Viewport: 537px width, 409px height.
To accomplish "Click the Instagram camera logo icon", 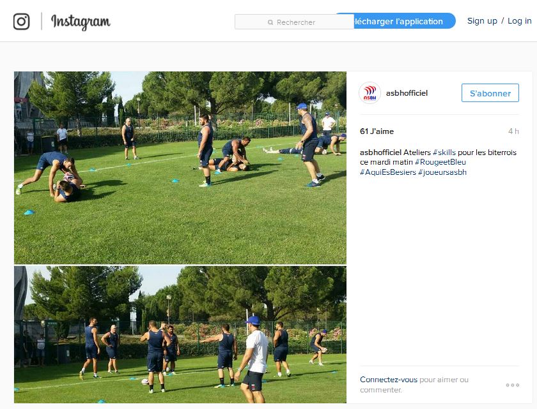I will (x=21, y=22).
